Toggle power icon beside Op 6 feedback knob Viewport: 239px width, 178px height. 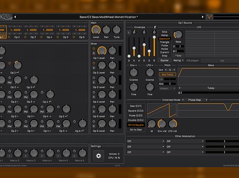point(74,122)
